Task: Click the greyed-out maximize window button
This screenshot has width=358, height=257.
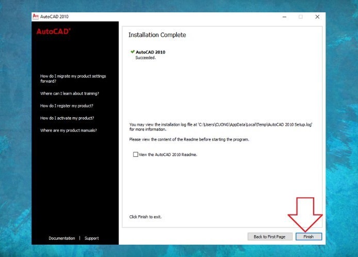Action: (x=301, y=16)
